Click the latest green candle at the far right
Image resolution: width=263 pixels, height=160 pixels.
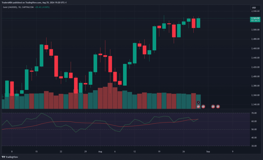click(x=198, y=23)
